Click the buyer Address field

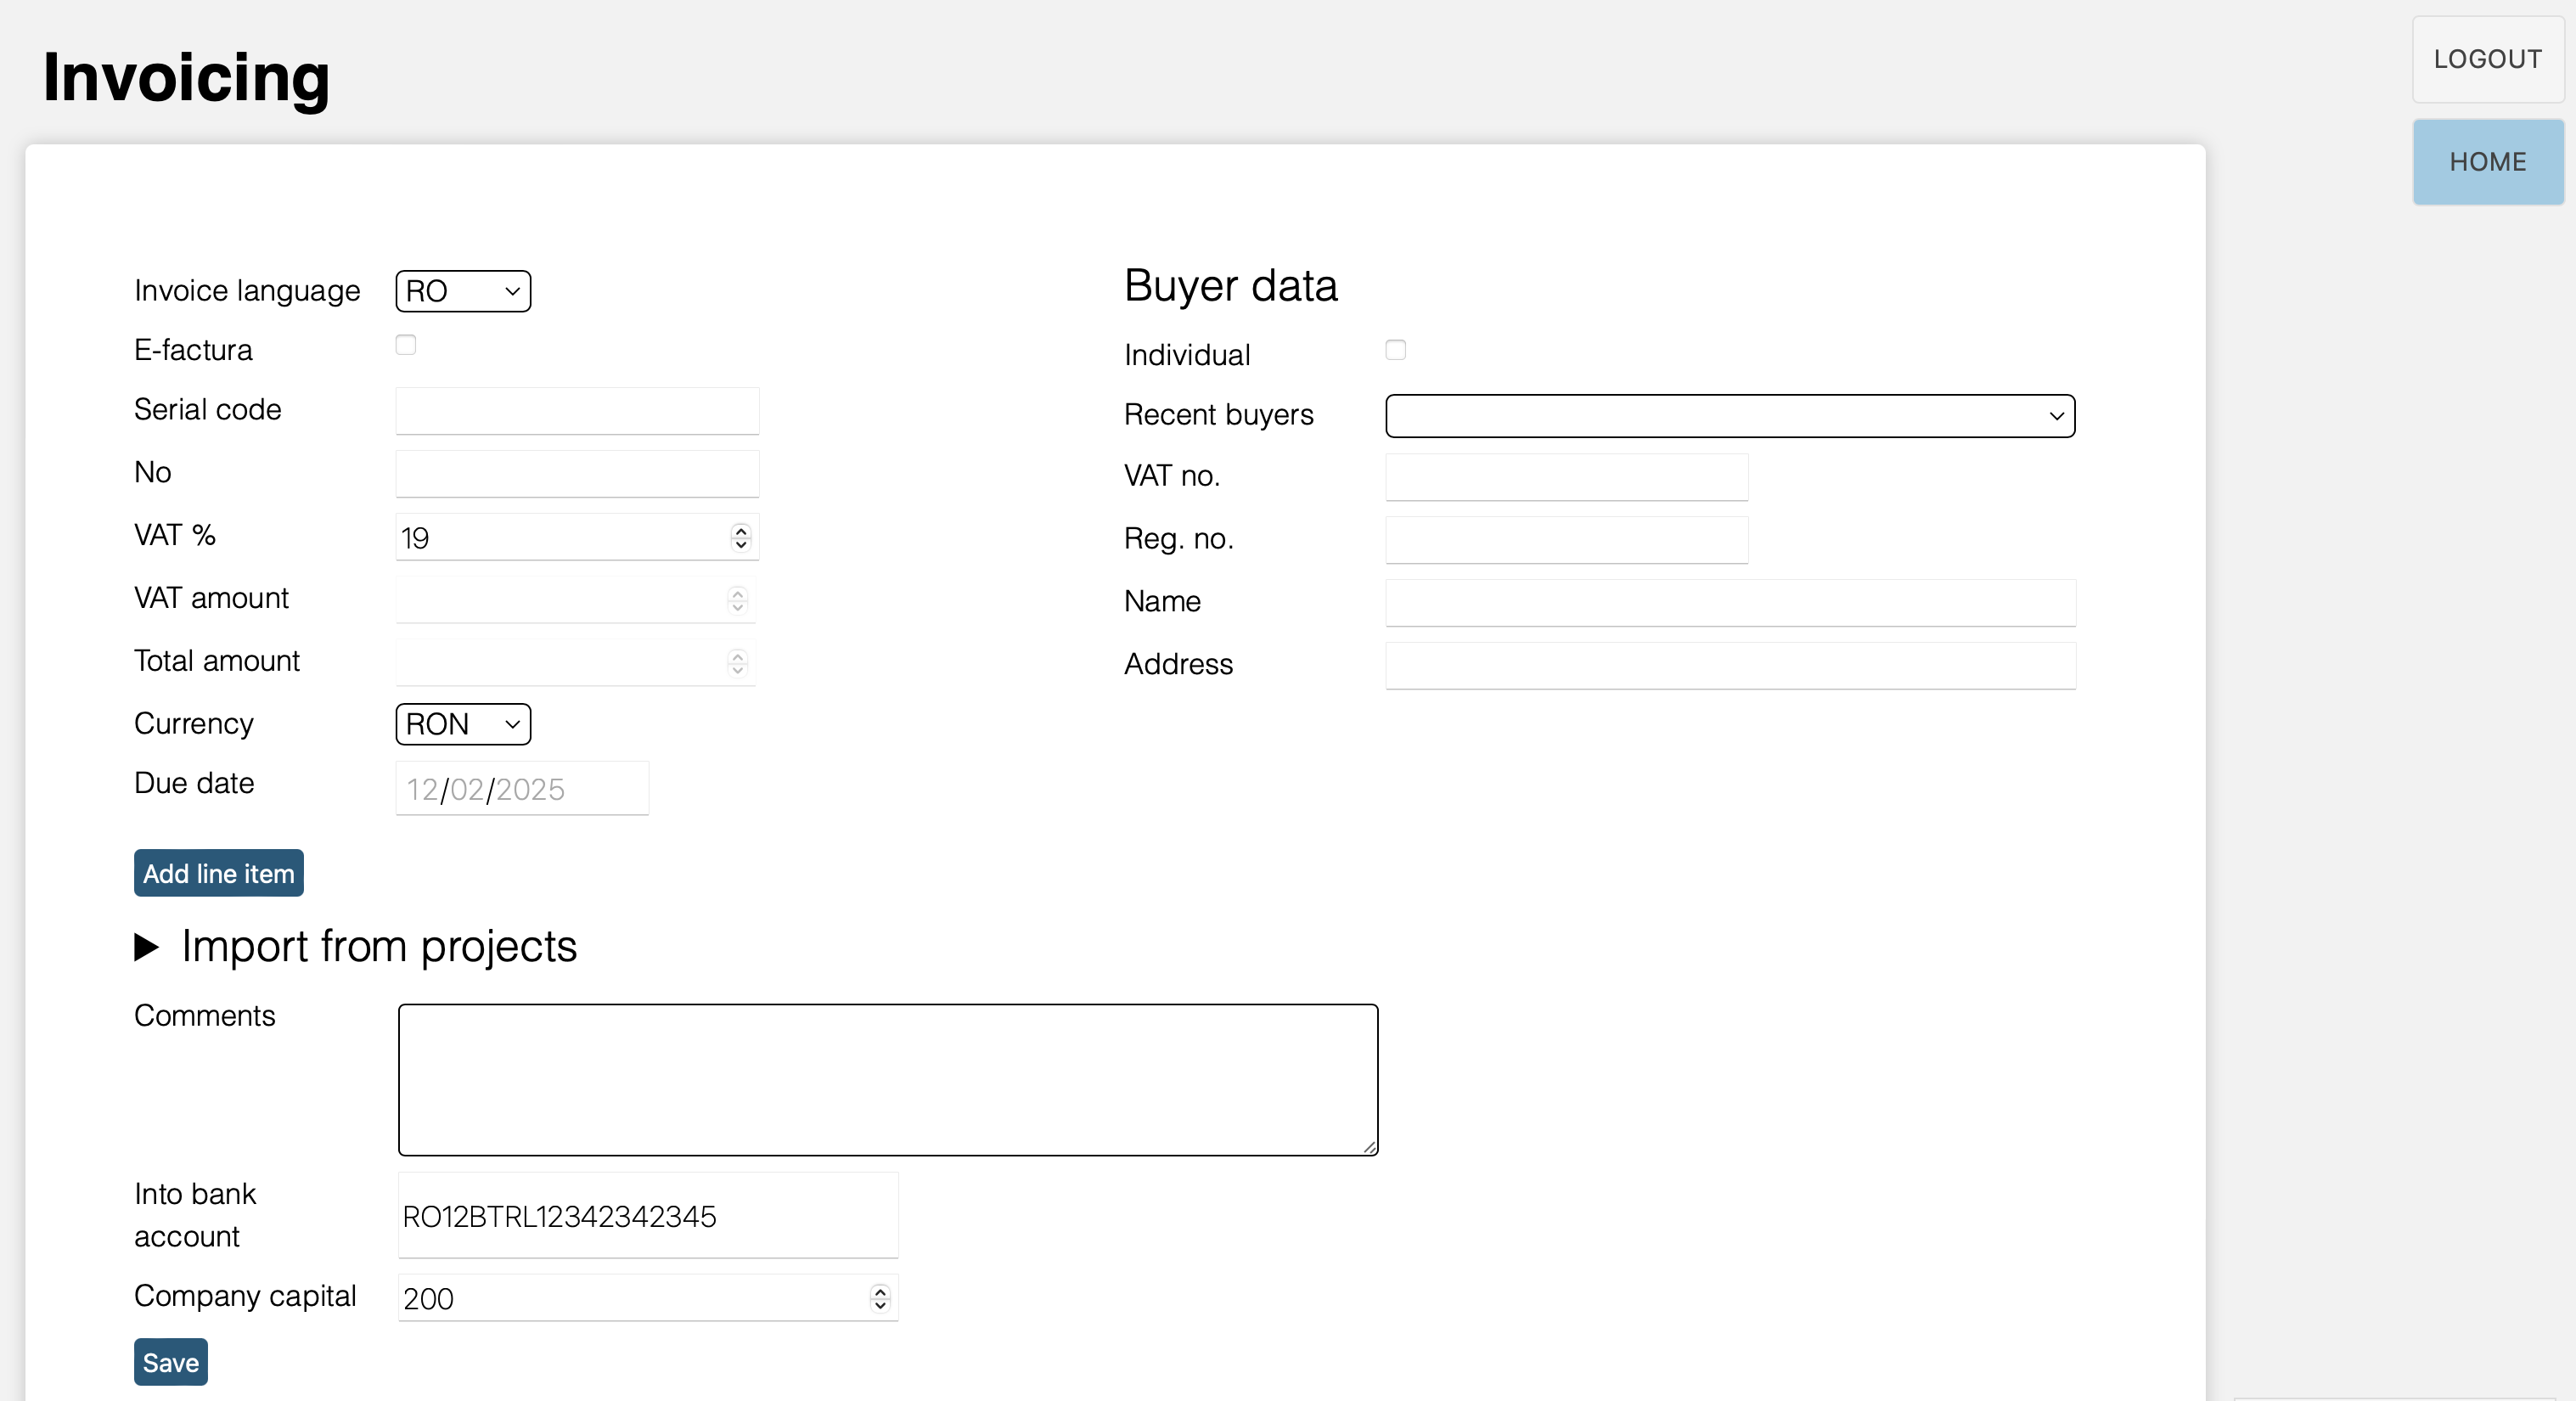[x=1730, y=666]
